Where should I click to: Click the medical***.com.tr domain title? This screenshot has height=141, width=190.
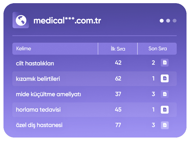(67, 21)
